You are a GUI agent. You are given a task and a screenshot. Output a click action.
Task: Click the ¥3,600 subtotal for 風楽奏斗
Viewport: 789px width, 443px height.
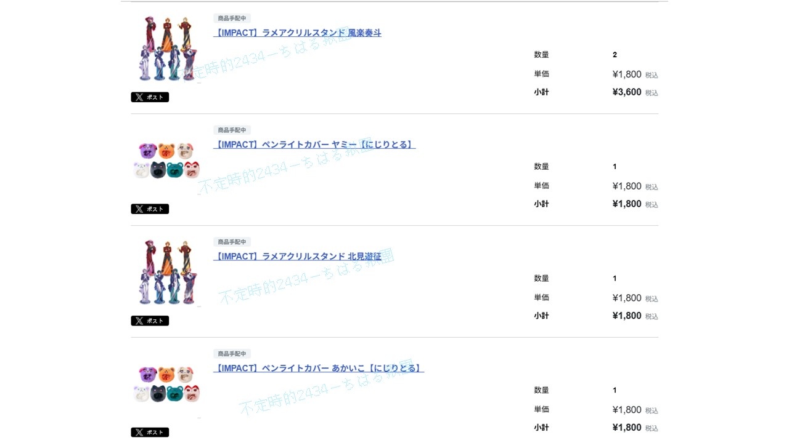point(627,92)
